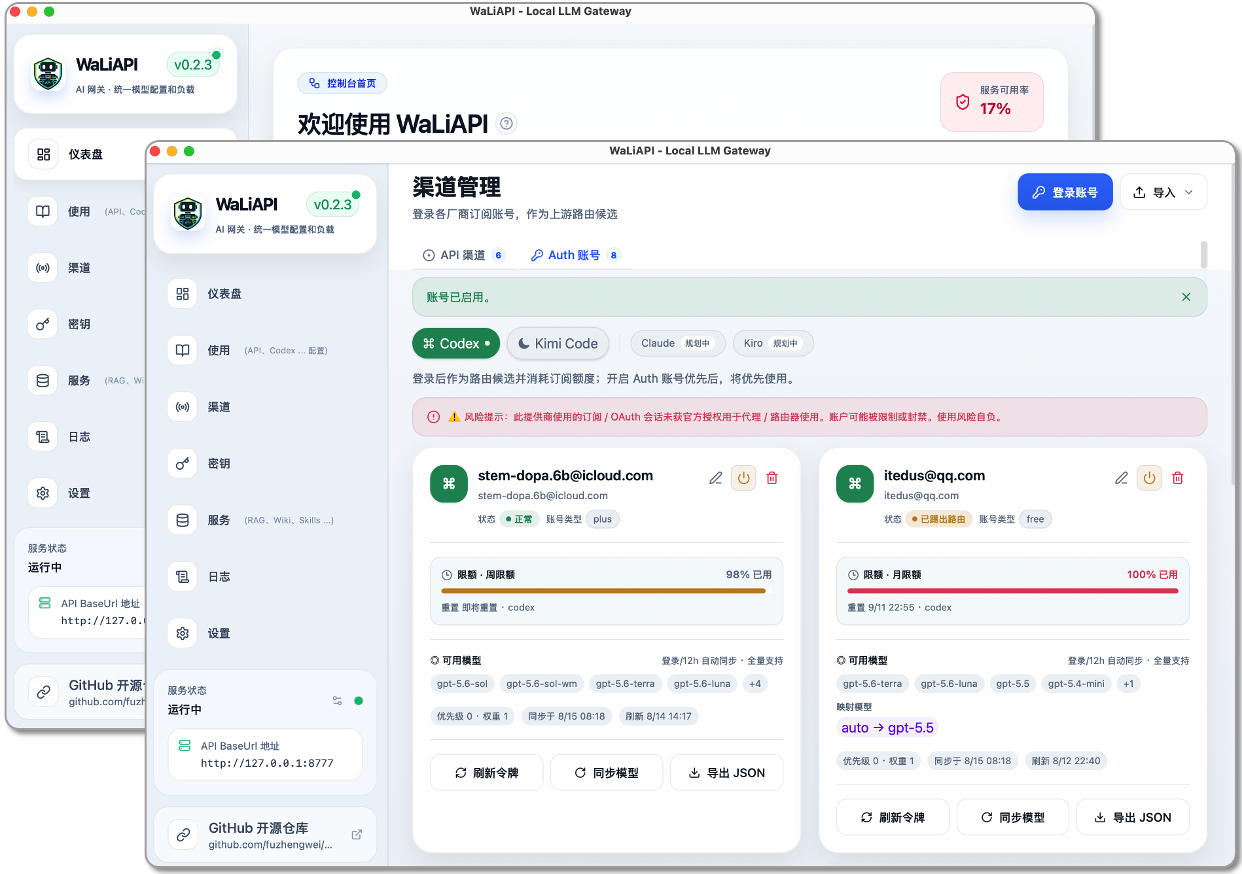Switch to the Auth 账号 tab

pyautogui.click(x=575, y=255)
